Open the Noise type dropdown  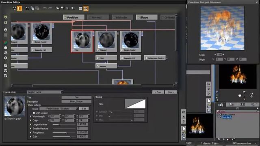pyautogui.click(x=77, y=109)
